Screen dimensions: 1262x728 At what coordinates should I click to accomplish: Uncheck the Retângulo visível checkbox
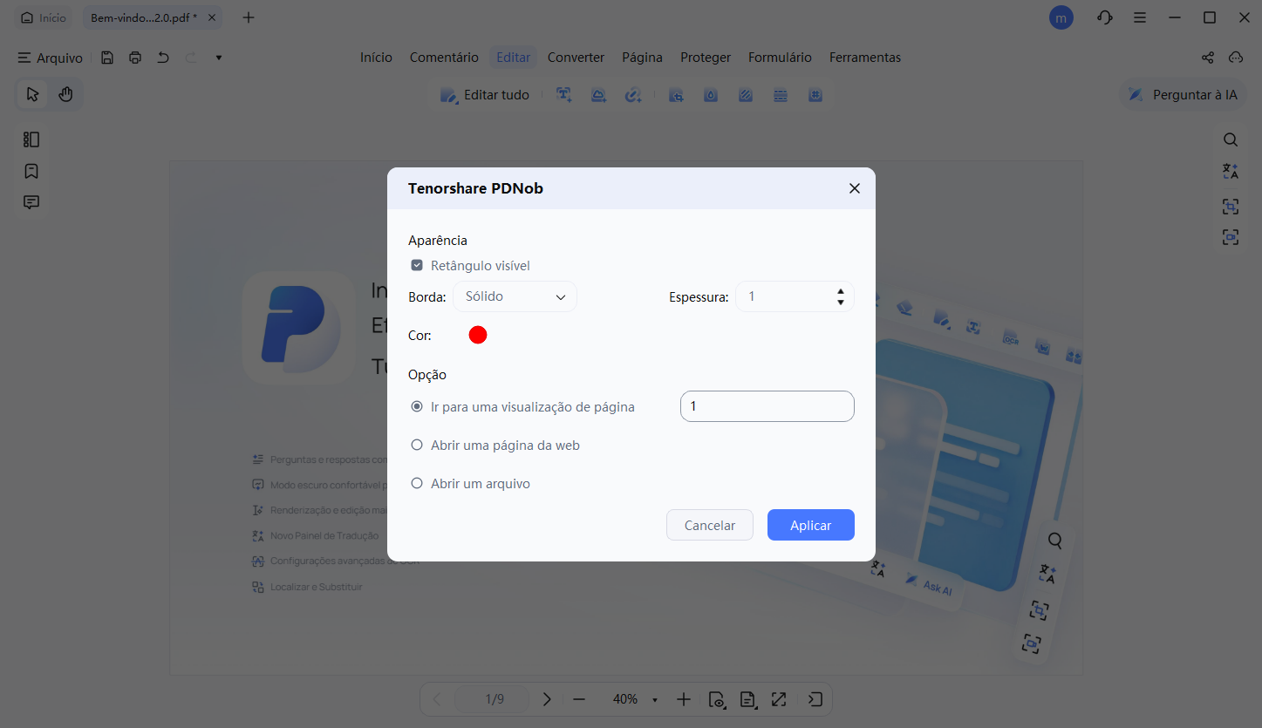coord(417,265)
